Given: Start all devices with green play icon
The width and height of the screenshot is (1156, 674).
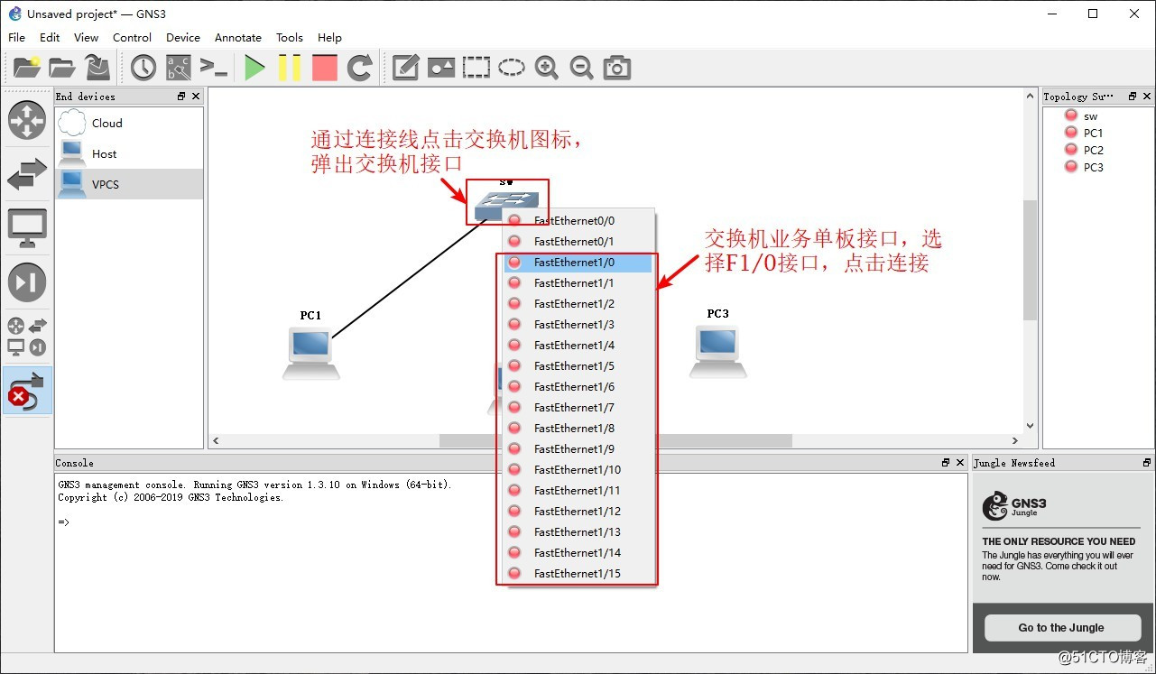Looking at the screenshot, I should (x=254, y=67).
